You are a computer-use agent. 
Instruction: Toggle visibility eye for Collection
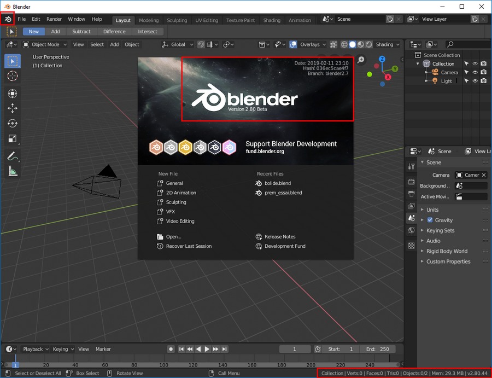(475, 64)
